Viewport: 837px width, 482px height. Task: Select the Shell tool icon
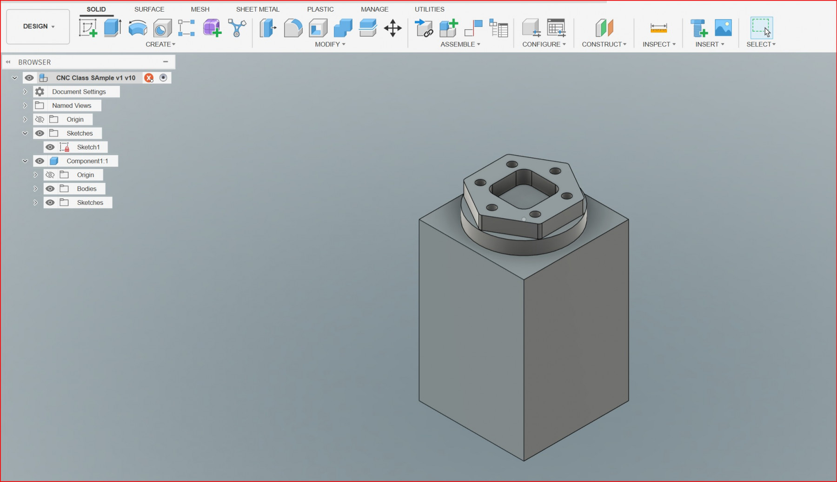pos(318,28)
